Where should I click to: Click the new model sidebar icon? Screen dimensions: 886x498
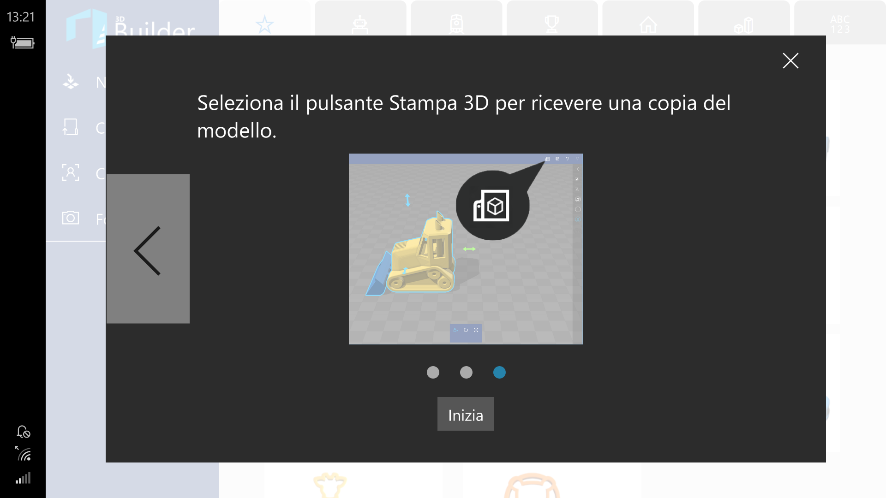coord(71,82)
